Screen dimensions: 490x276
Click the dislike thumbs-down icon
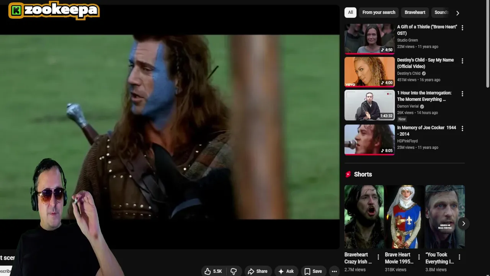(x=234, y=271)
